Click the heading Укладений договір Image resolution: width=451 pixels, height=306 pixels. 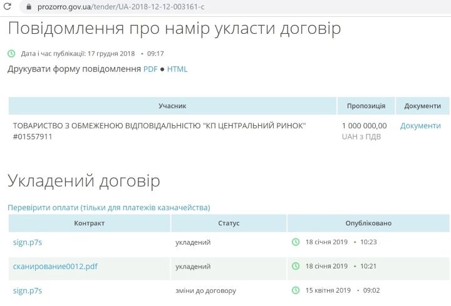(x=84, y=181)
